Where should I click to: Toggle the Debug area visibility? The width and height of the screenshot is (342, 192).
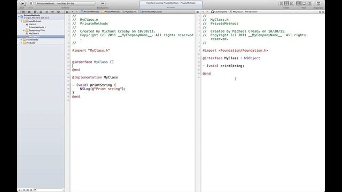(x=304, y=4)
